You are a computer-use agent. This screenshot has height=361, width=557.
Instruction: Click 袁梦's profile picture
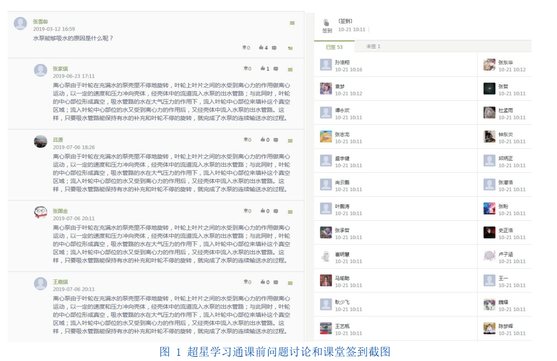[x=326, y=88]
